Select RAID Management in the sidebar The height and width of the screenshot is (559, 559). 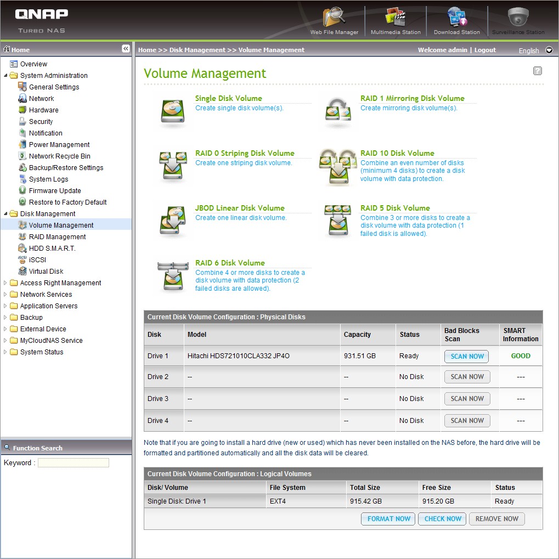[57, 237]
